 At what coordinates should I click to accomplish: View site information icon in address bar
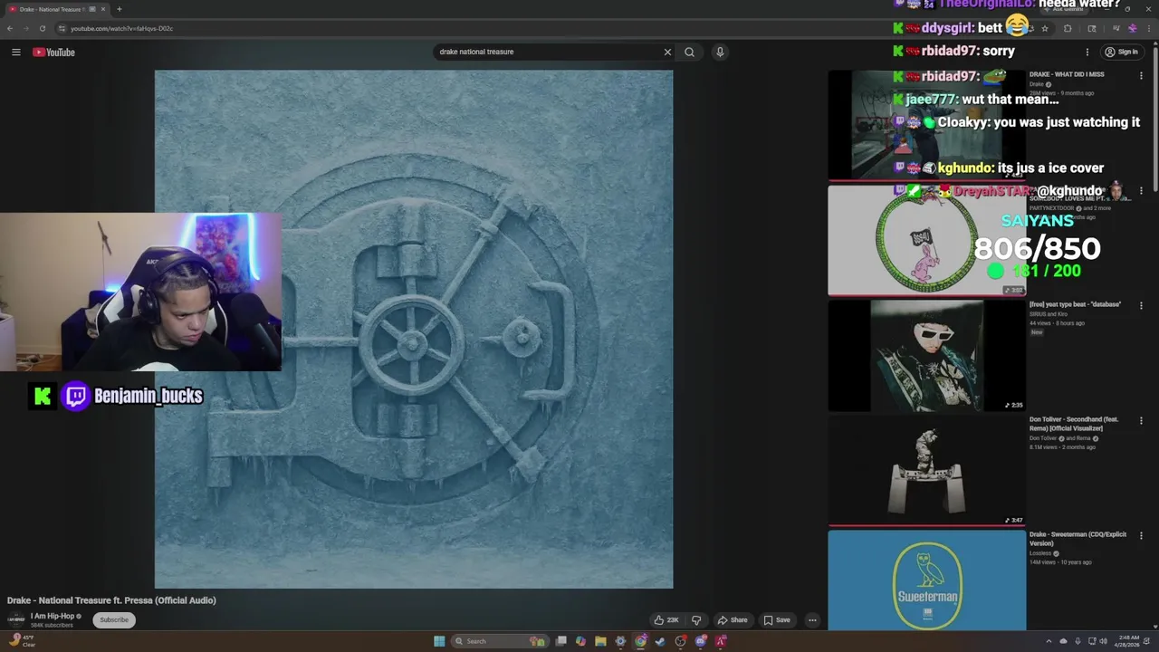tap(62, 28)
